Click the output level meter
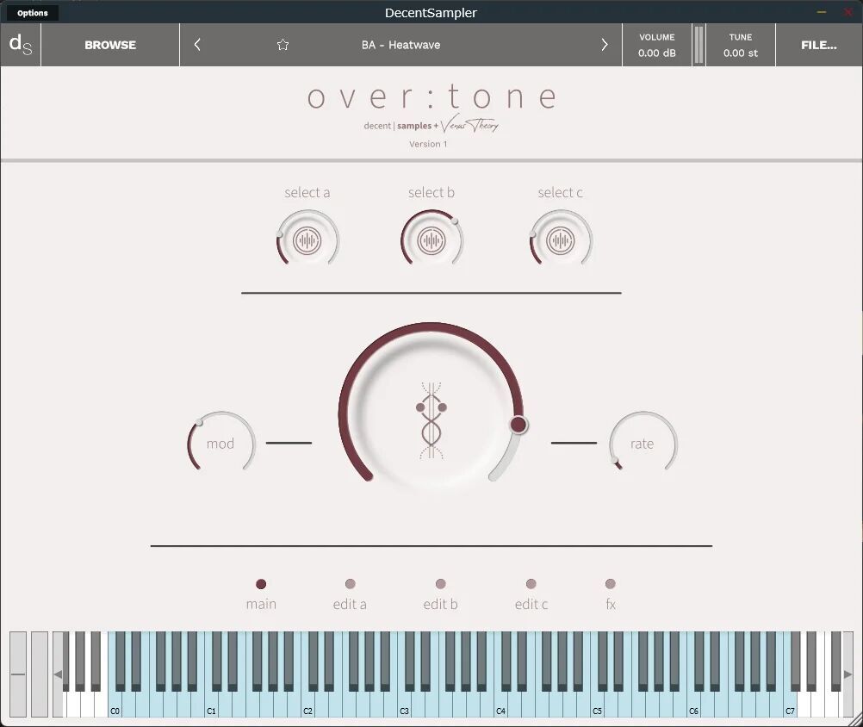The image size is (863, 727). click(698, 45)
